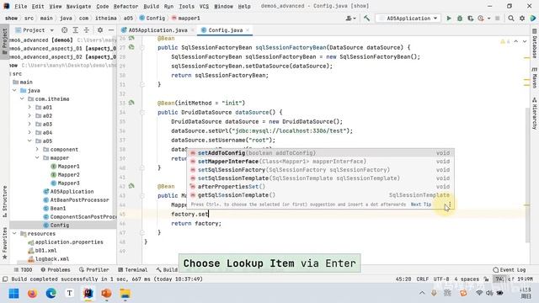Click CRLF line separator in status bar
This screenshot has height=303, width=539.
click(423, 279)
